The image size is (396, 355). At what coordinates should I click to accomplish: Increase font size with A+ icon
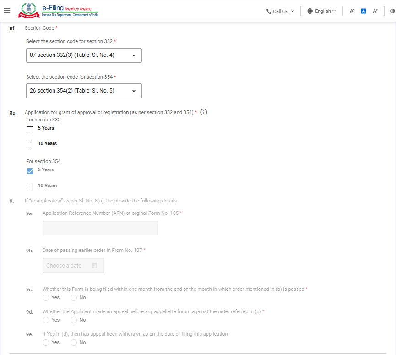[x=375, y=11]
